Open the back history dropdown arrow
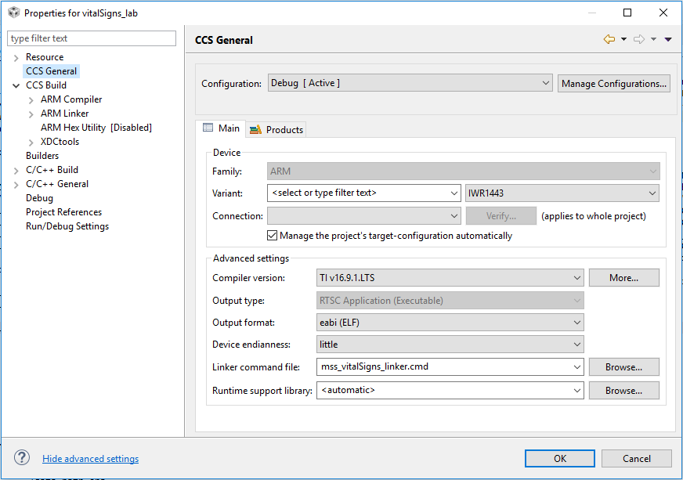Image resolution: width=683 pixels, height=480 pixels. tap(623, 40)
